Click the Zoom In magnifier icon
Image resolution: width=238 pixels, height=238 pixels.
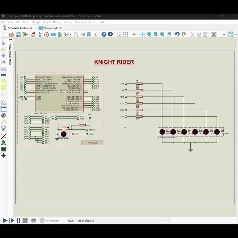coord(149,34)
